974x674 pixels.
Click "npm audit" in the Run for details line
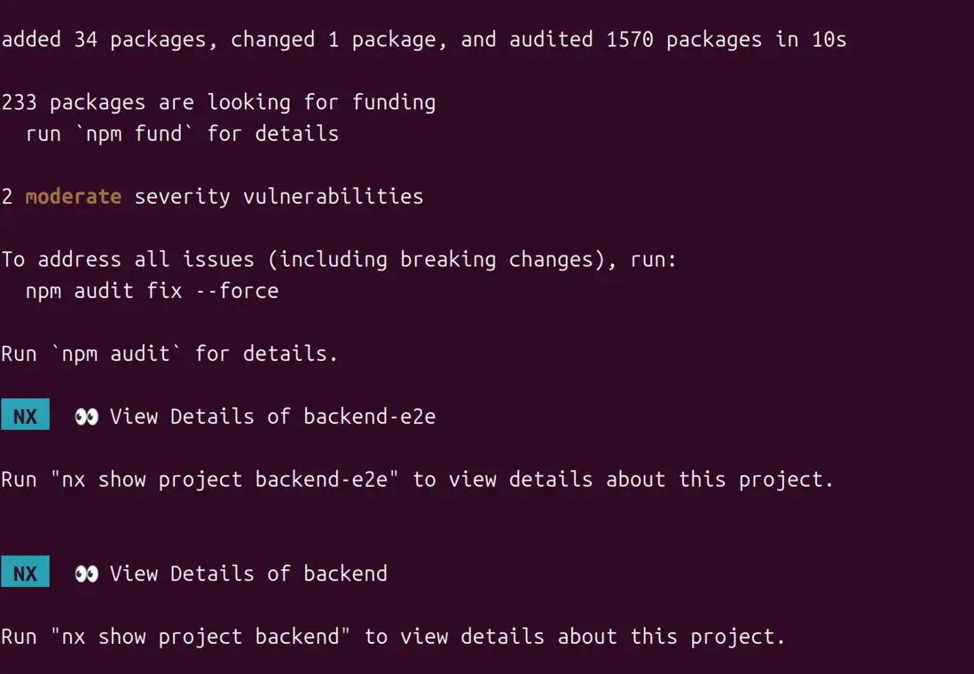122,354
